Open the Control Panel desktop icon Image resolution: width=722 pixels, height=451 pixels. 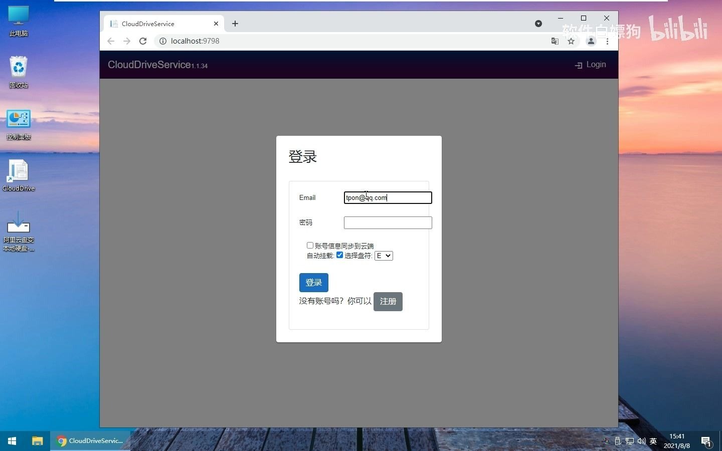click(19, 124)
